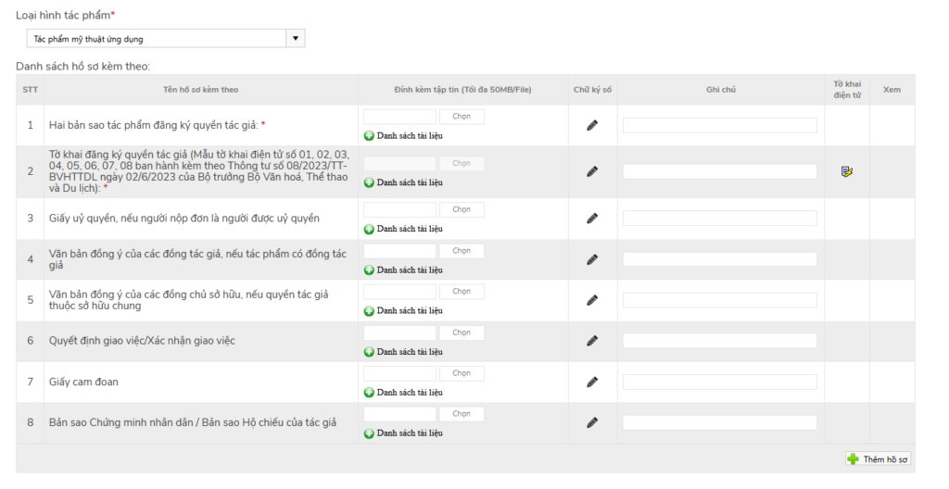This screenshot has width=949, height=489.
Task: Click Ghi chú input field in row 1
Action: click(719, 125)
